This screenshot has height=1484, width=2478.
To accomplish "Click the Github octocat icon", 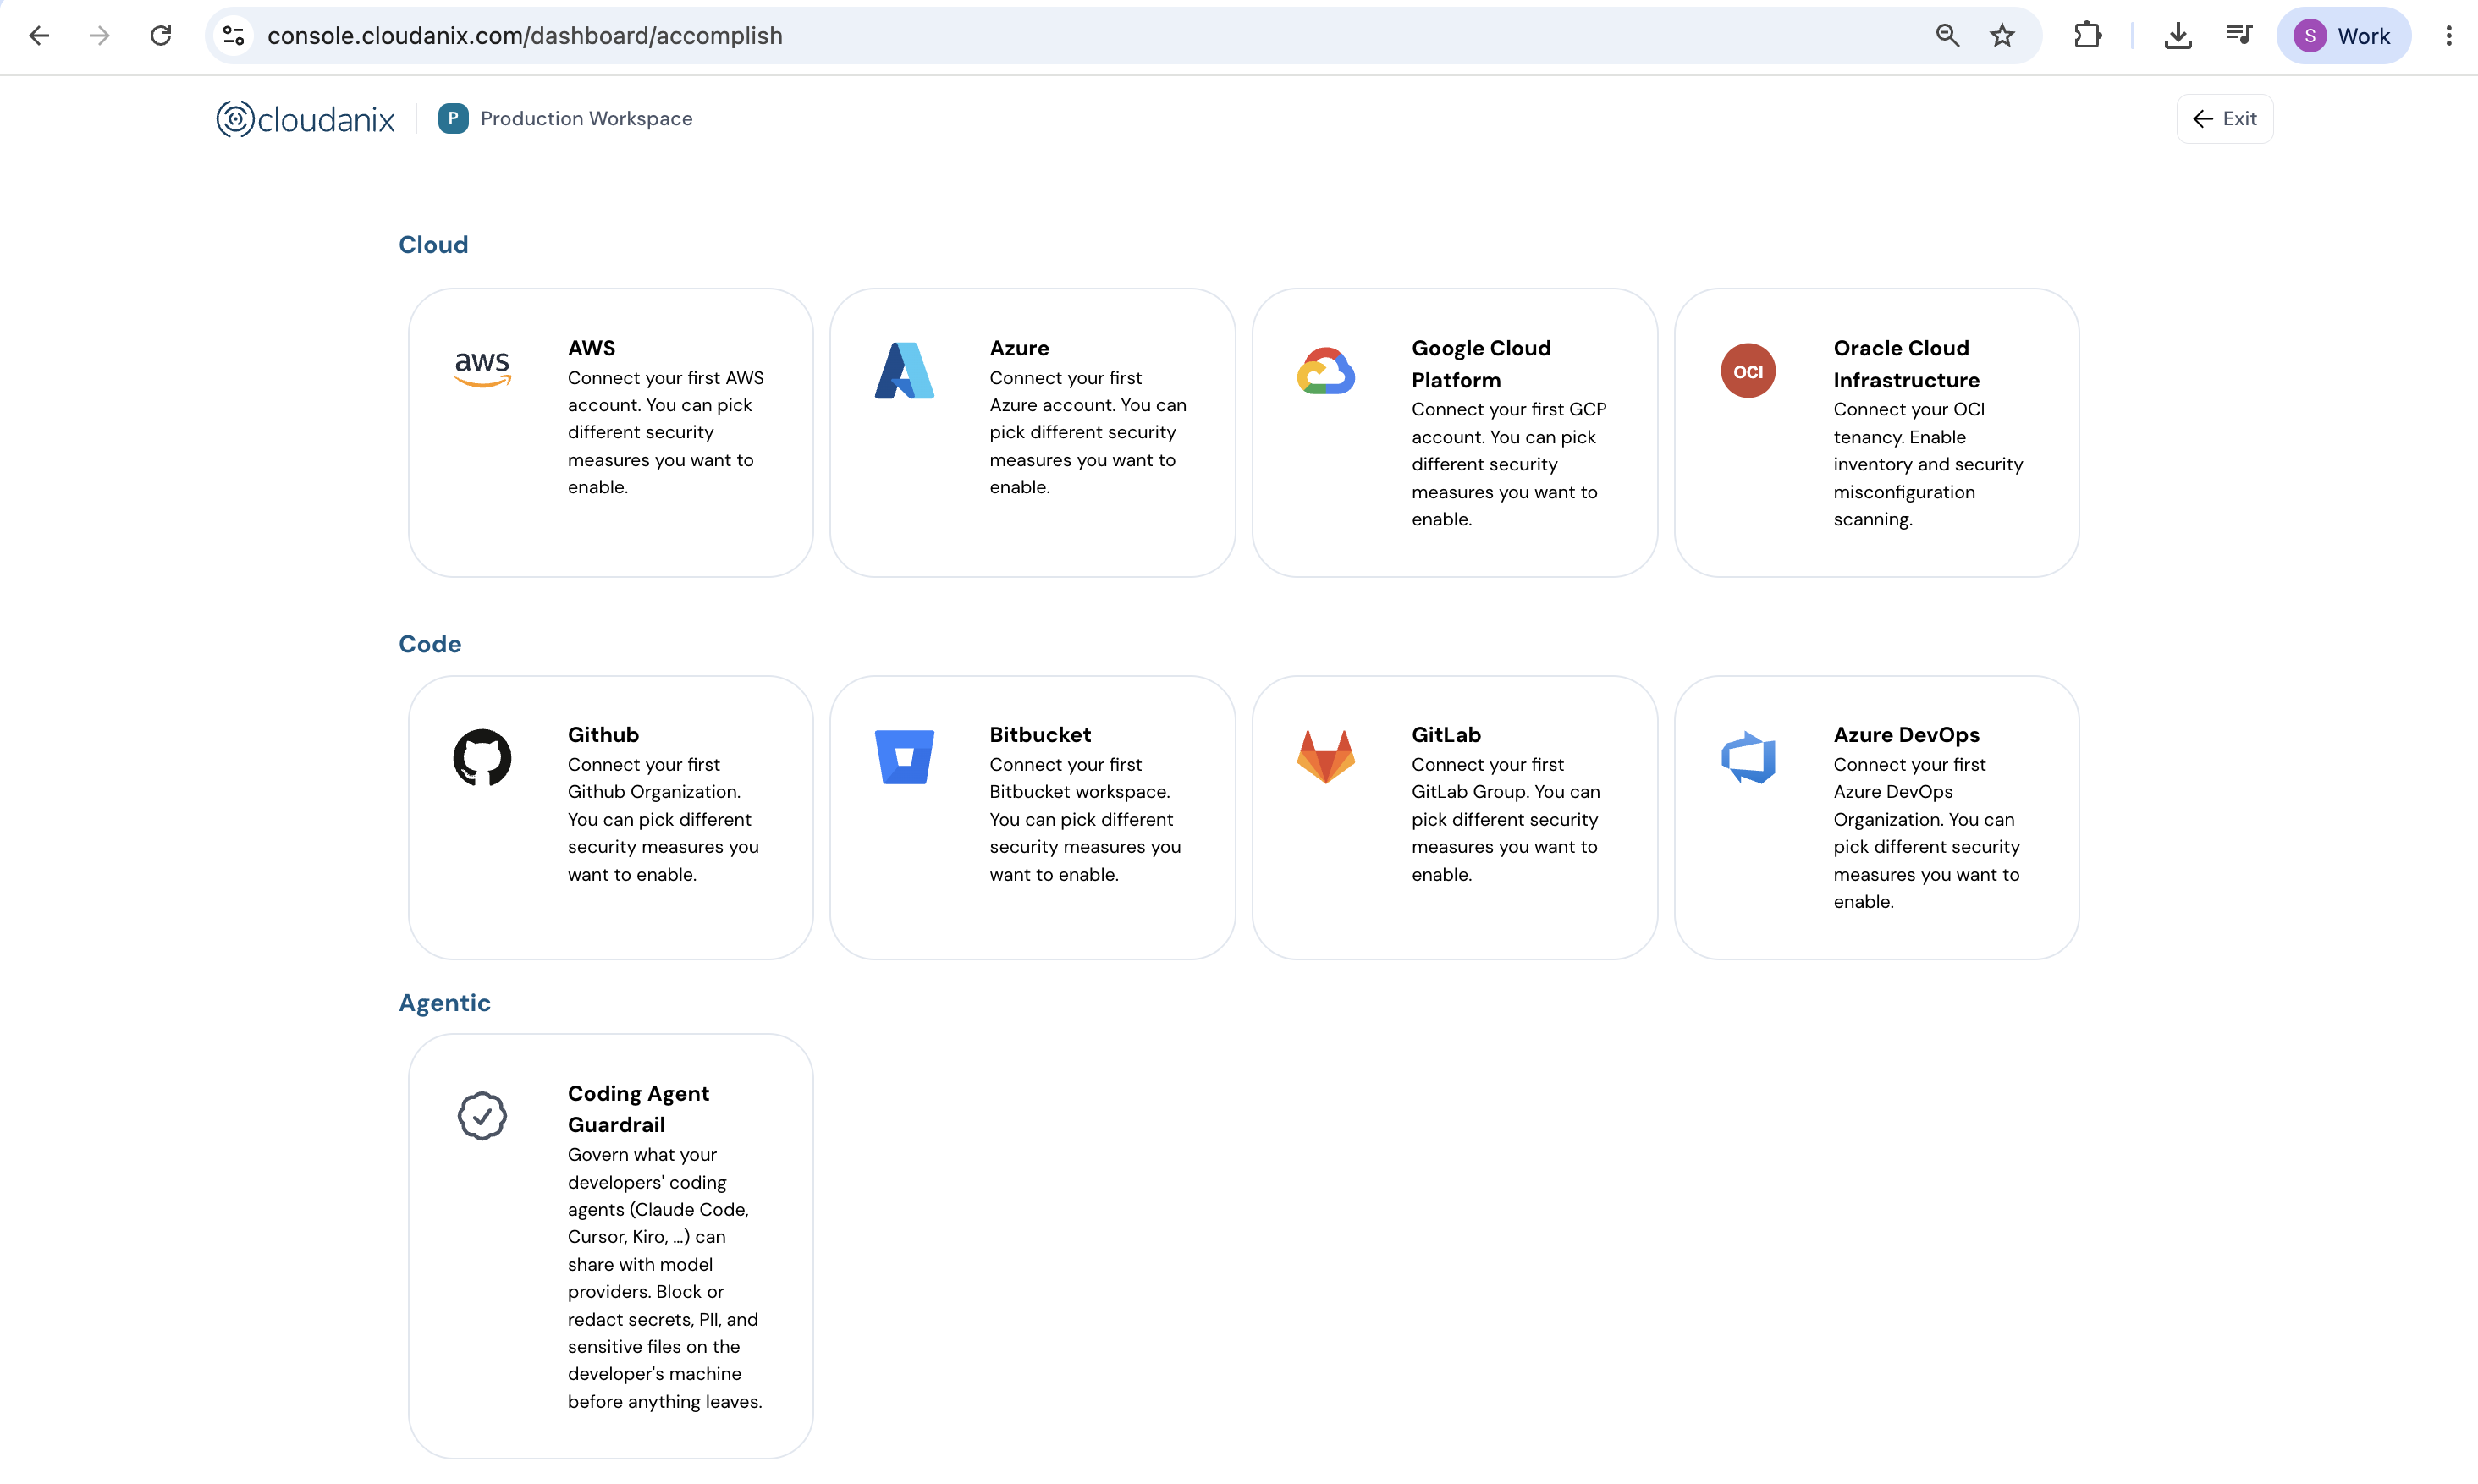I will [x=482, y=757].
